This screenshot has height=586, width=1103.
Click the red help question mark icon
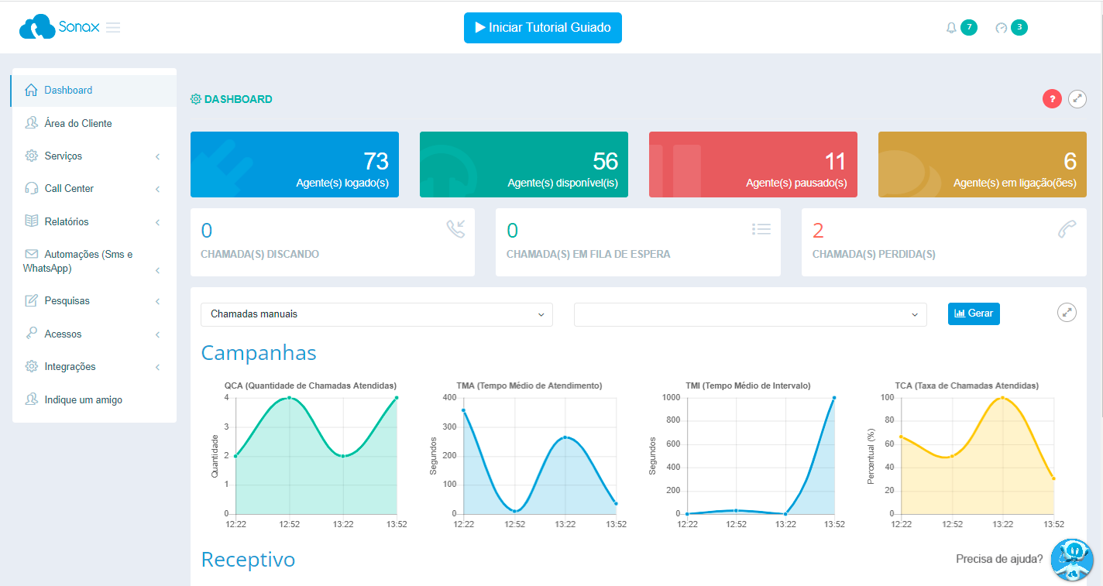point(1052,99)
